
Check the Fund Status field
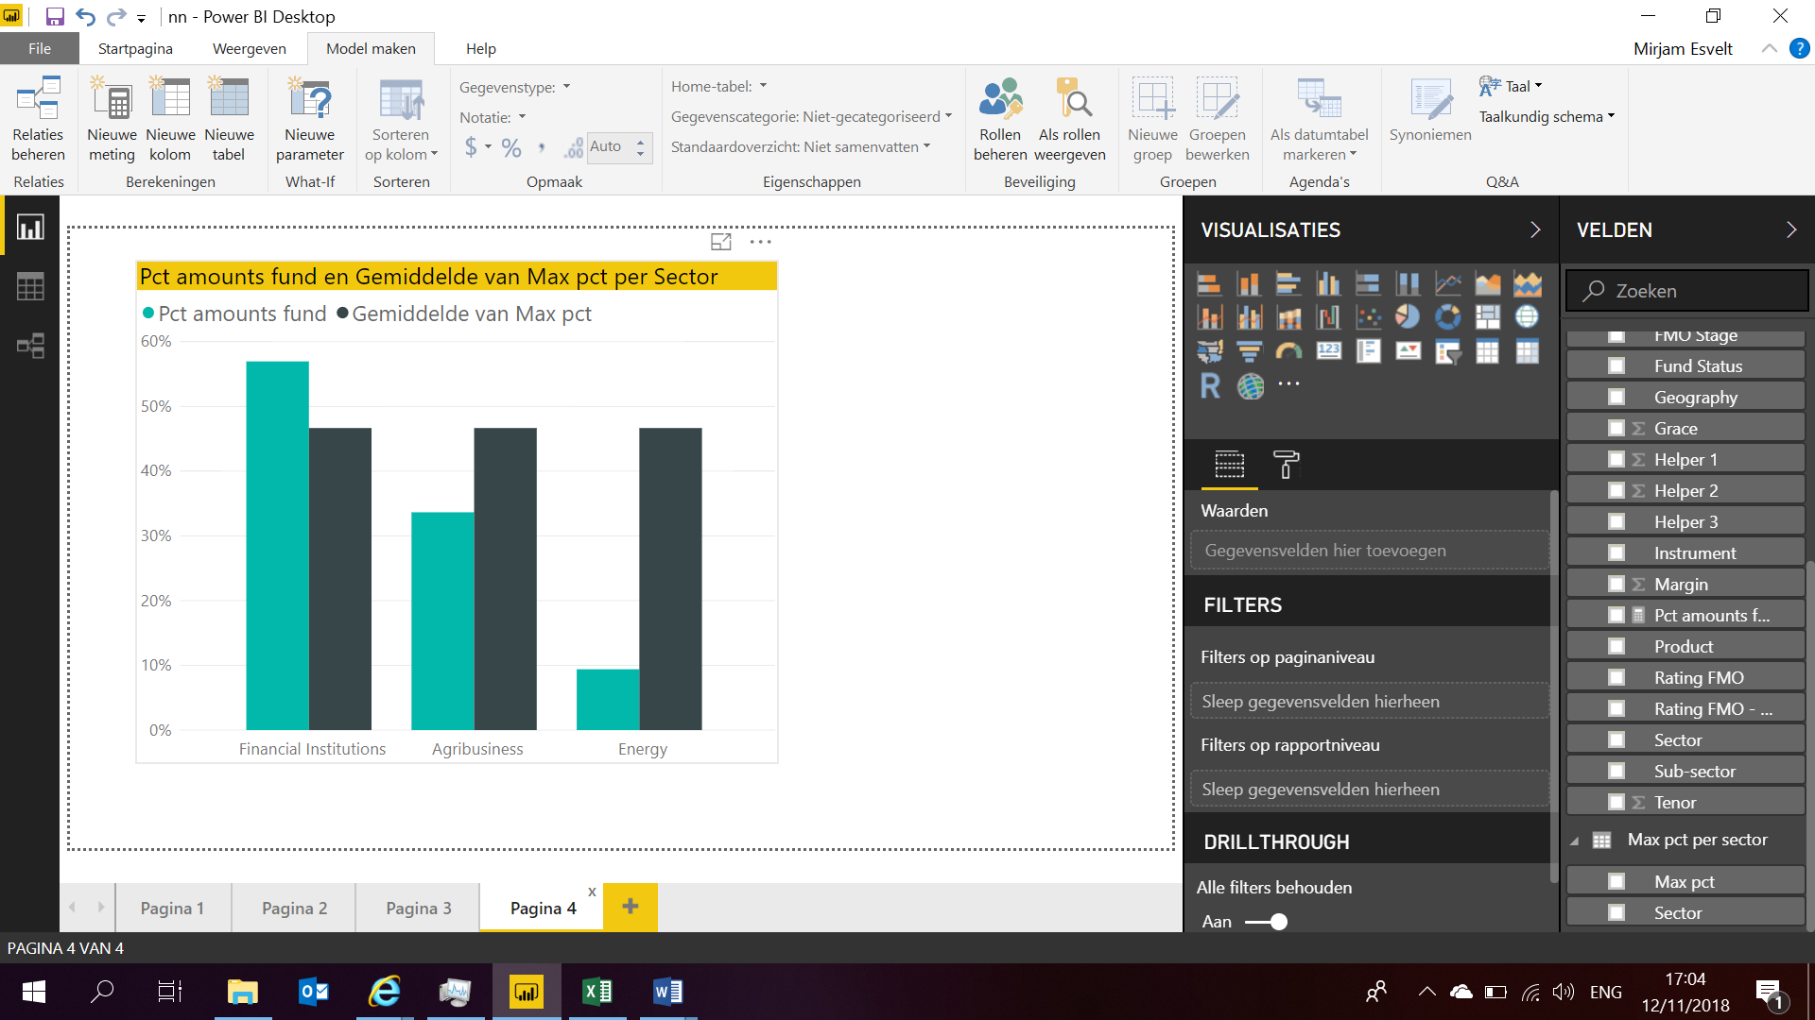point(1616,365)
